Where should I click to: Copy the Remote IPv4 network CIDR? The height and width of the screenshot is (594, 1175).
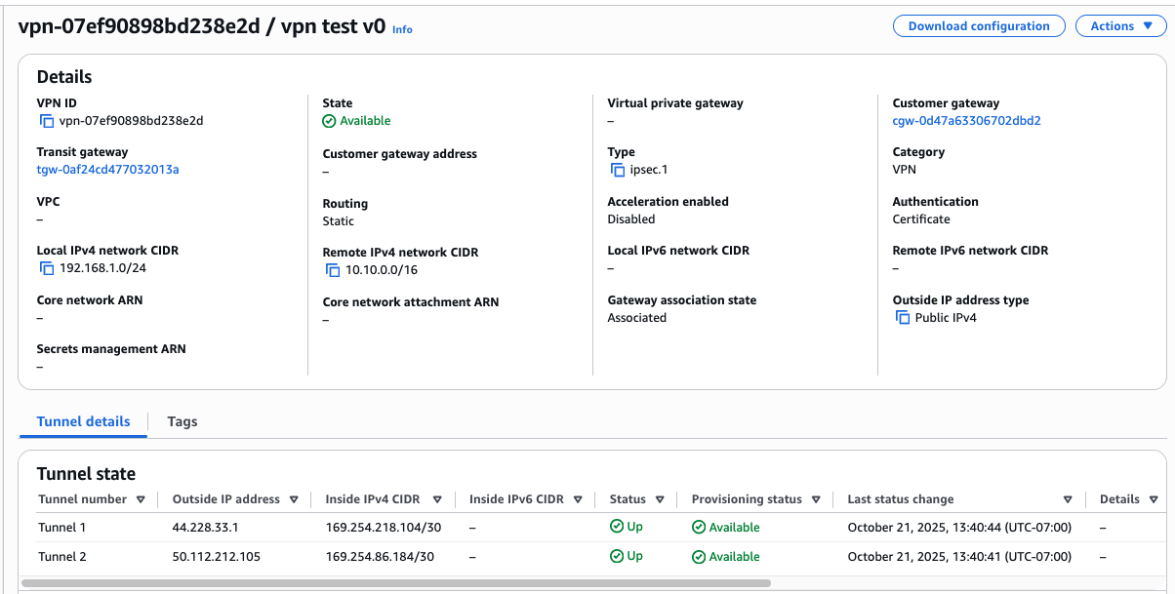click(332, 270)
